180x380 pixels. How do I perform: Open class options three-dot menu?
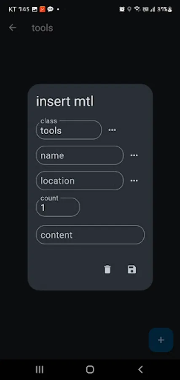click(112, 130)
